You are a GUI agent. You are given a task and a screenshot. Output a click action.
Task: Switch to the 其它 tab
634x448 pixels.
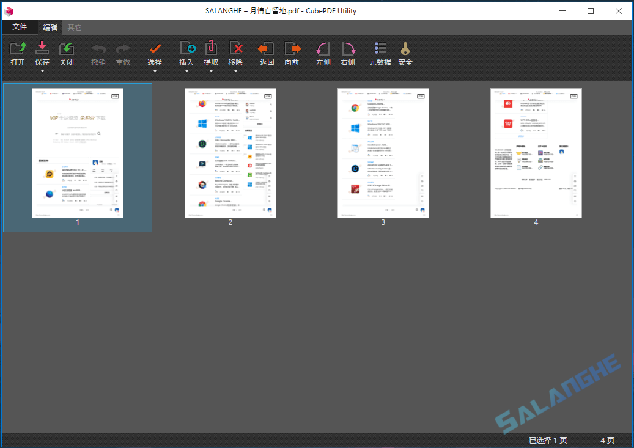pos(75,27)
